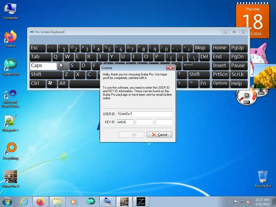This screenshot has width=276, height=207.
Task: Open the Notepad++ desktop shortcut
Action: (11, 123)
